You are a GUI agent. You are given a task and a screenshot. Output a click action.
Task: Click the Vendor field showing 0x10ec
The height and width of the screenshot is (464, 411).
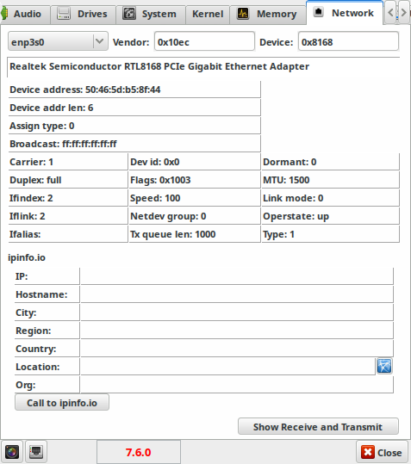pos(204,41)
